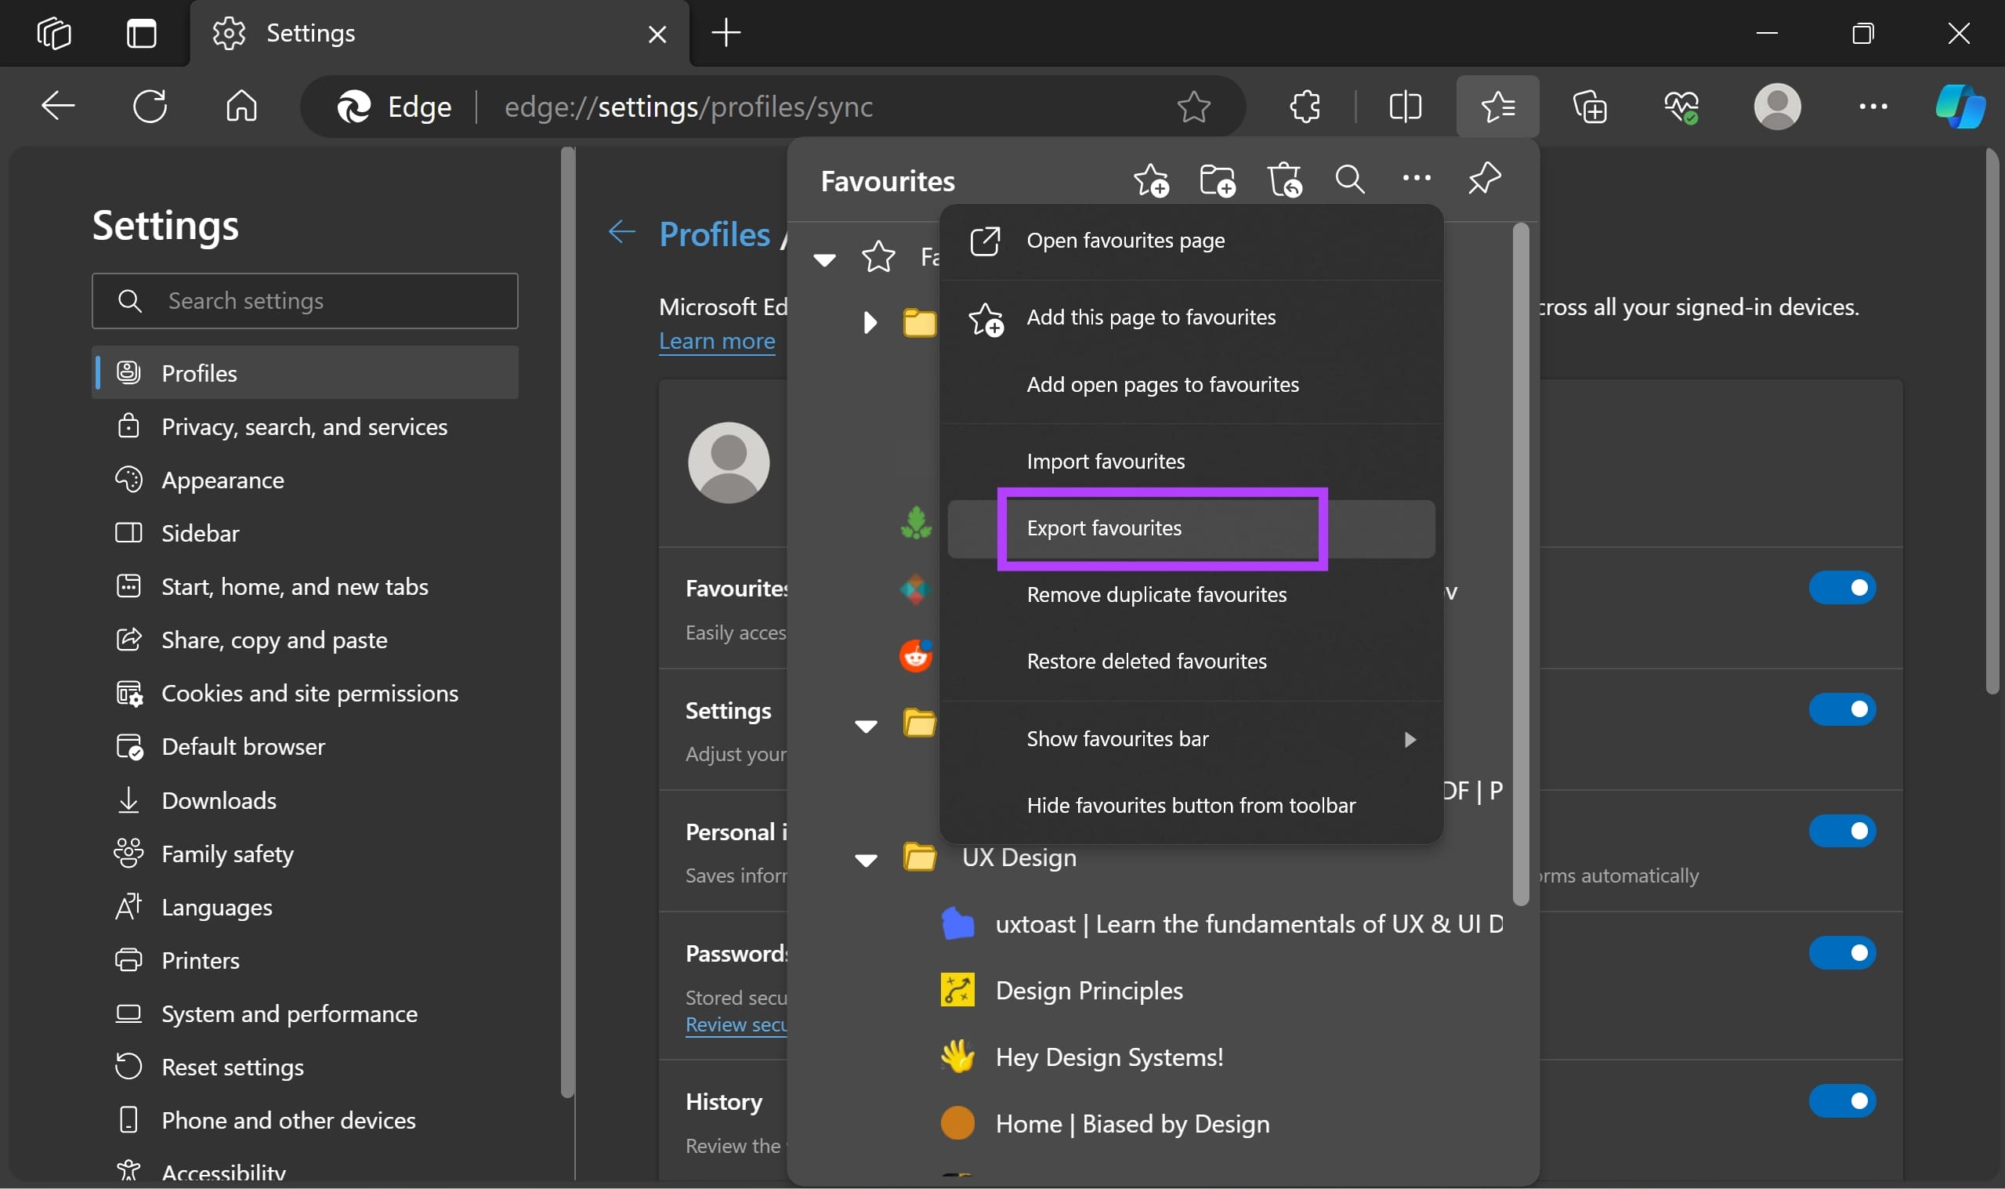Search within favourites

[1349, 179]
